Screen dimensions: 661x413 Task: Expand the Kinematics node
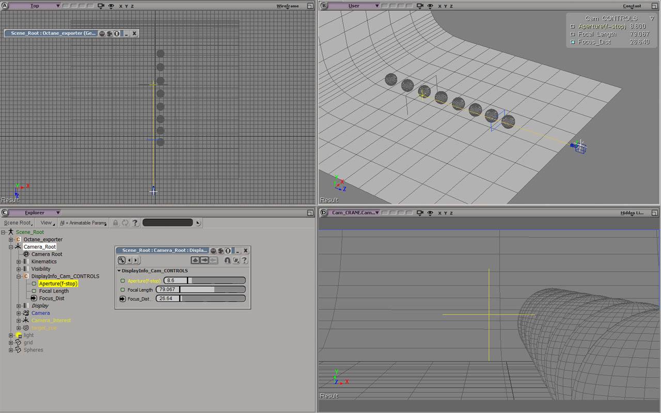click(19, 262)
